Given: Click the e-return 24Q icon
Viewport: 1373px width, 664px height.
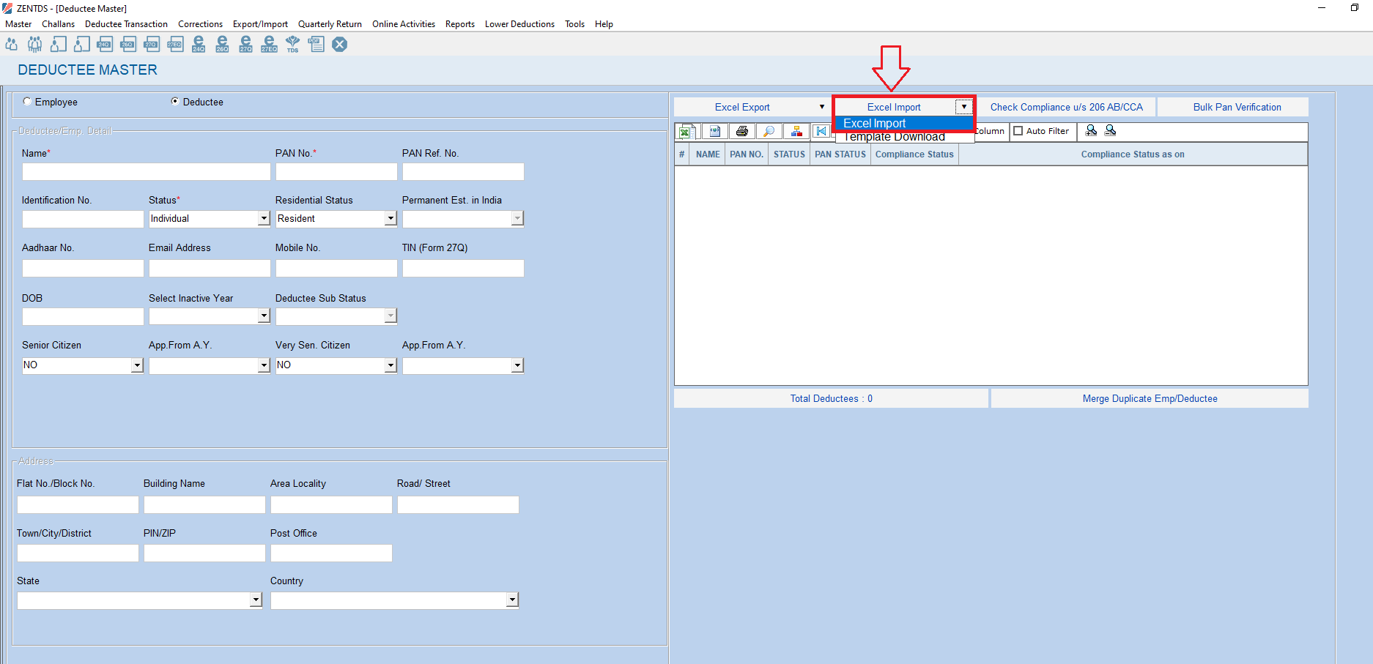Looking at the screenshot, I should (199, 44).
